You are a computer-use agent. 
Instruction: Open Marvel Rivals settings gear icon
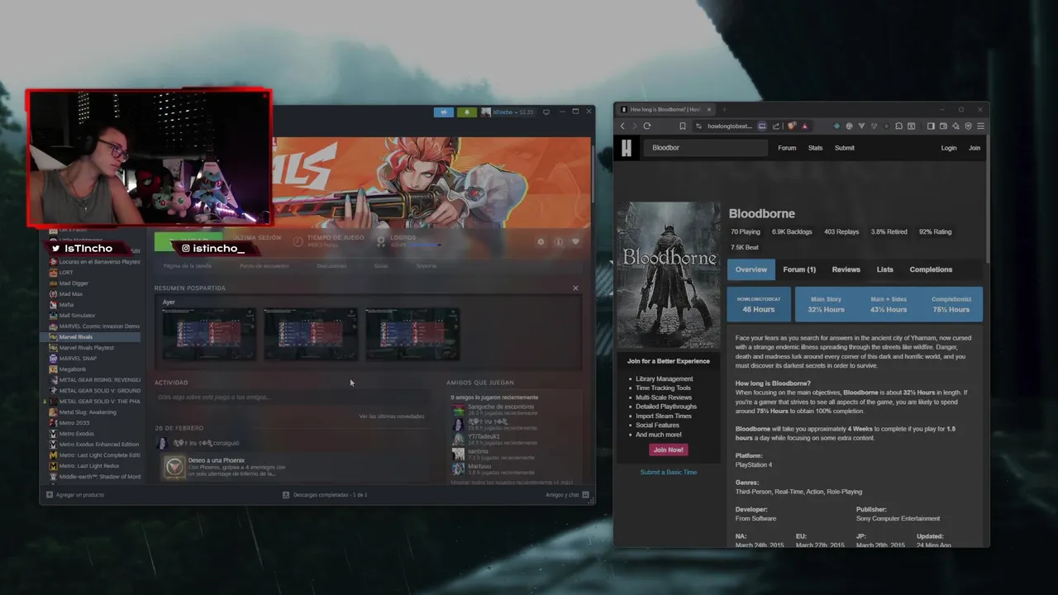click(x=541, y=241)
